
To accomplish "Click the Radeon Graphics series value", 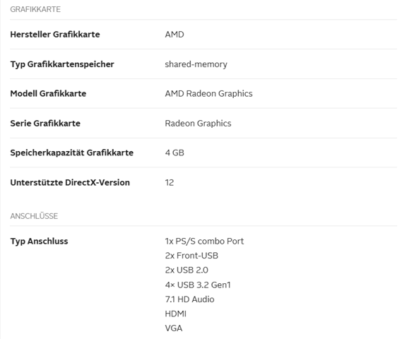I will (x=198, y=124).
